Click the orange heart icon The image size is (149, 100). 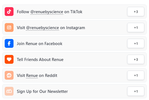(x=9, y=59)
